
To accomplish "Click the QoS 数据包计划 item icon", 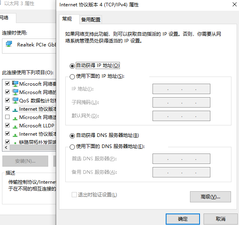I will pos(15,100).
